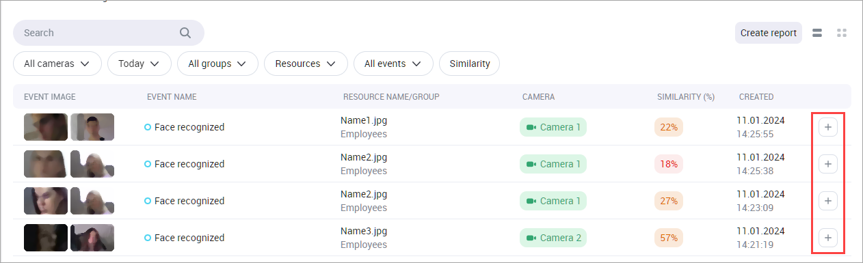Expand the Today date filter
The image size is (863, 263).
139,64
